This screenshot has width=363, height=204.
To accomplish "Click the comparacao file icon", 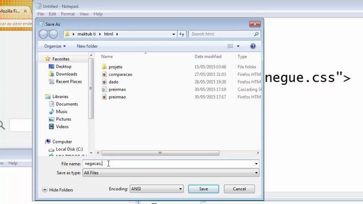I will [x=104, y=74].
